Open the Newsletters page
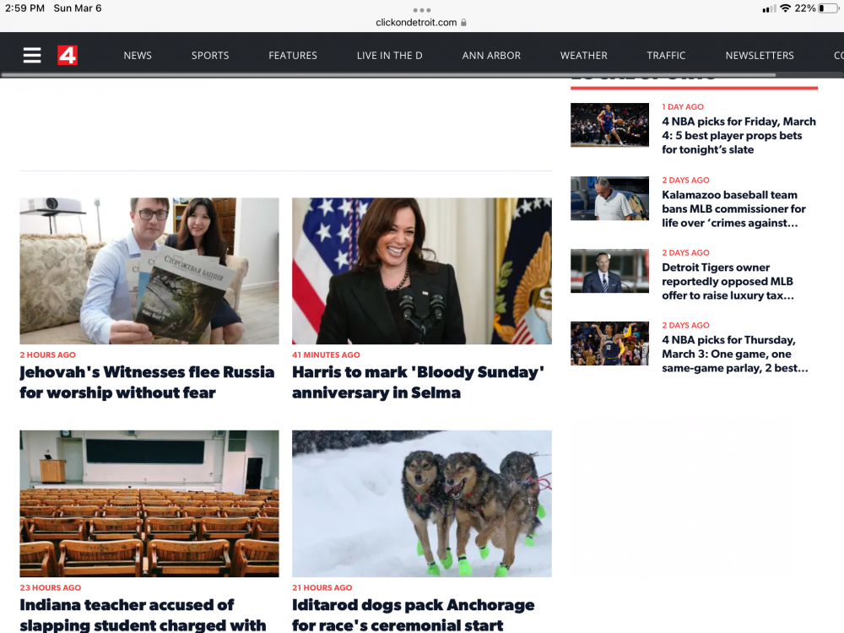Viewport: 844px width, 633px height. click(760, 55)
